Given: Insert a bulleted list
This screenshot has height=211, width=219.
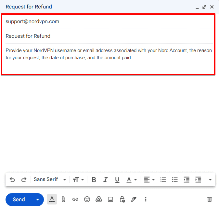Looking at the screenshot, I should click(175, 180).
